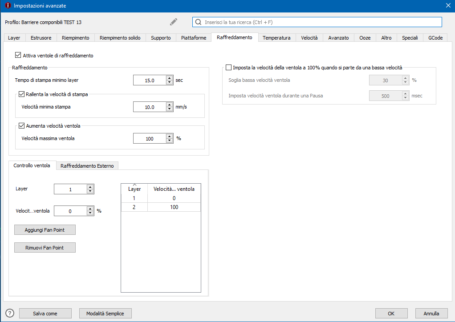Enable fan speed 100% from low speed checkbox
The height and width of the screenshot is (322, 455).
[x=229, y=68]
